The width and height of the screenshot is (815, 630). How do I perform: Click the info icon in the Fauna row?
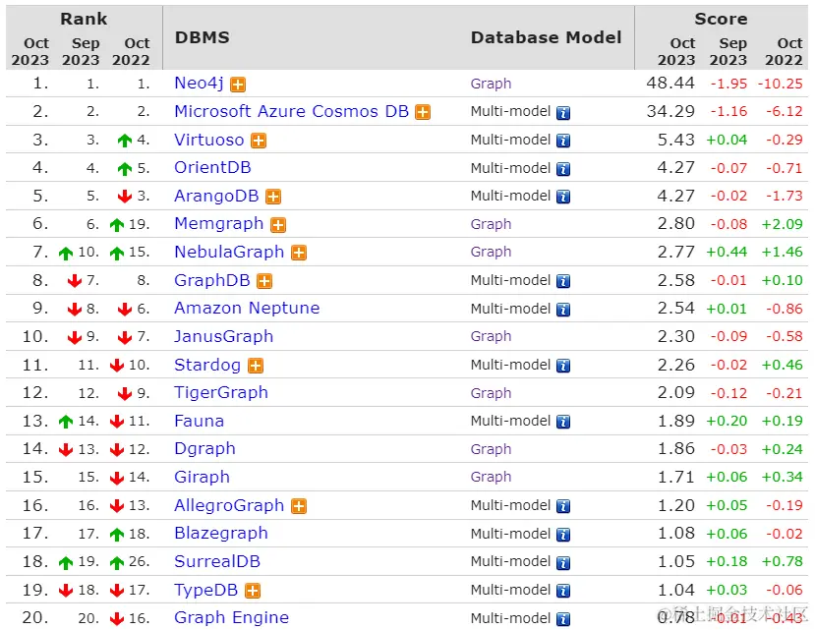pyautogui.click(x=563, y=422)
